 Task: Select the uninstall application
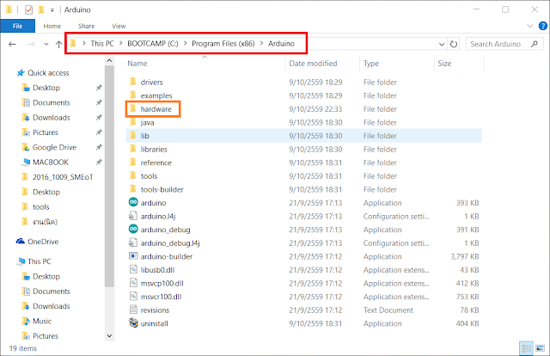pyautogui.click(x=303, y=323)
